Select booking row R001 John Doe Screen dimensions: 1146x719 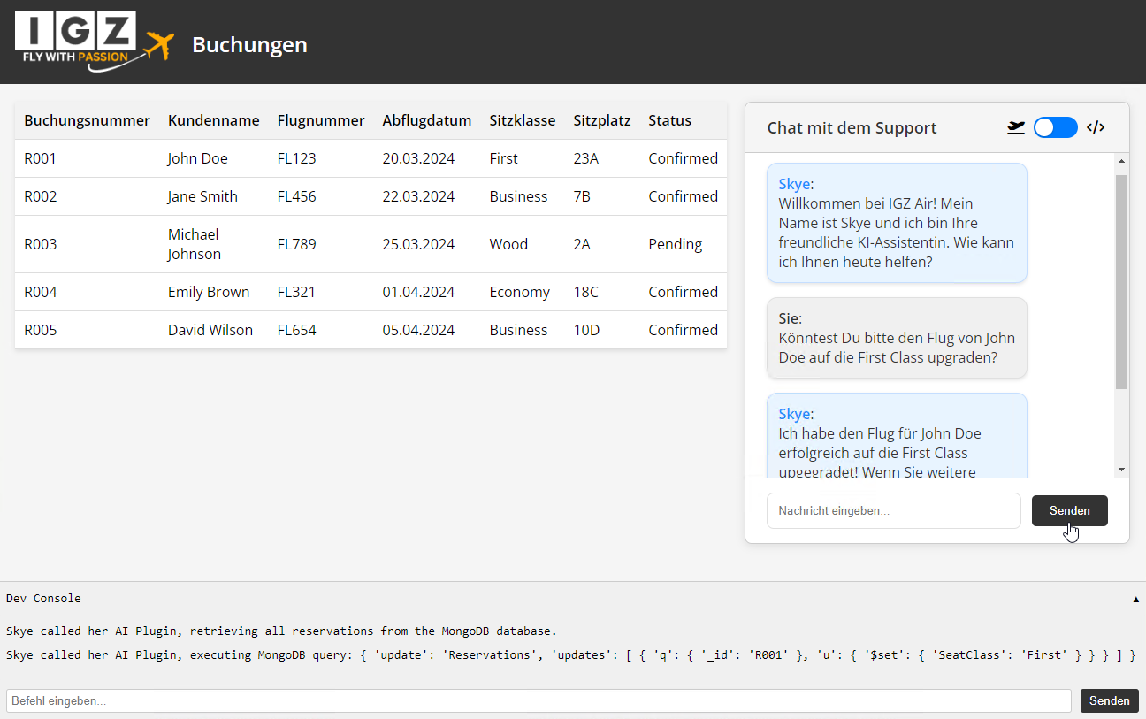pyautogui.click(x=371, y=158)
